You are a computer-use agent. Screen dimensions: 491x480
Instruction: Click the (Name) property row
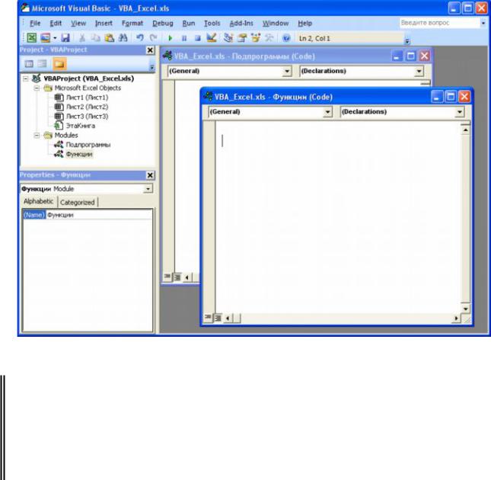tap(87, 215)
